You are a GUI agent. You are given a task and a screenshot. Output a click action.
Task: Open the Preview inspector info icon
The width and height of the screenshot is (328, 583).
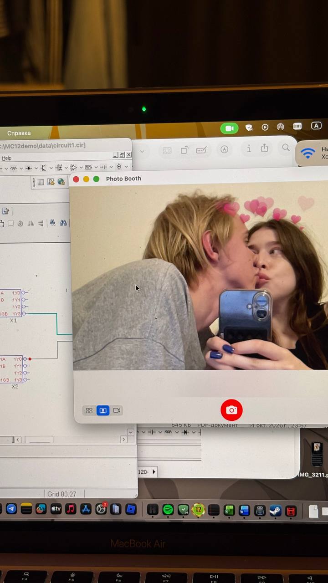249,148
